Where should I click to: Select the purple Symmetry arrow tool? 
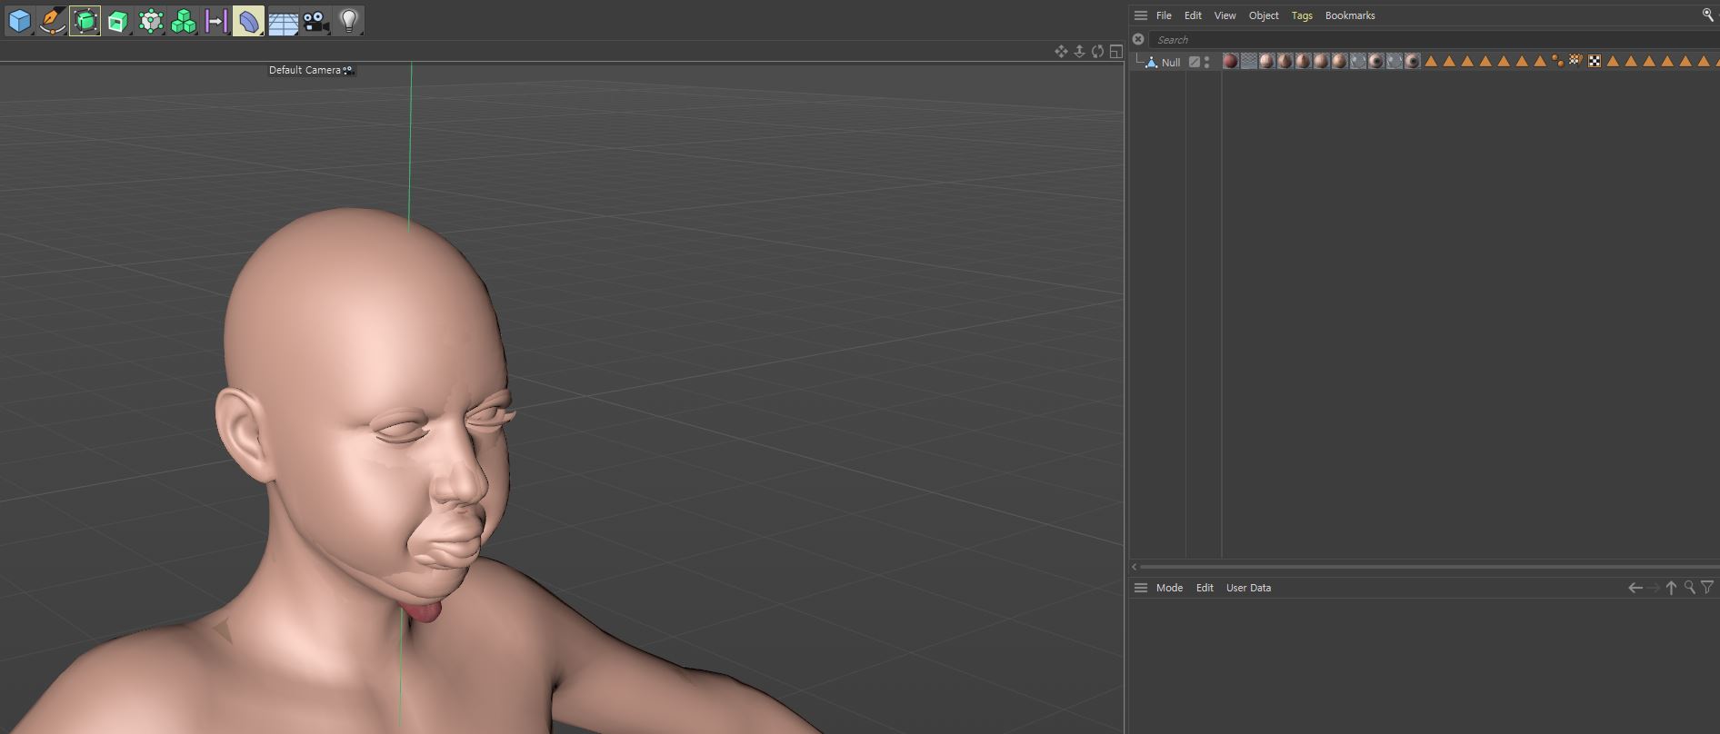[215, 21]
